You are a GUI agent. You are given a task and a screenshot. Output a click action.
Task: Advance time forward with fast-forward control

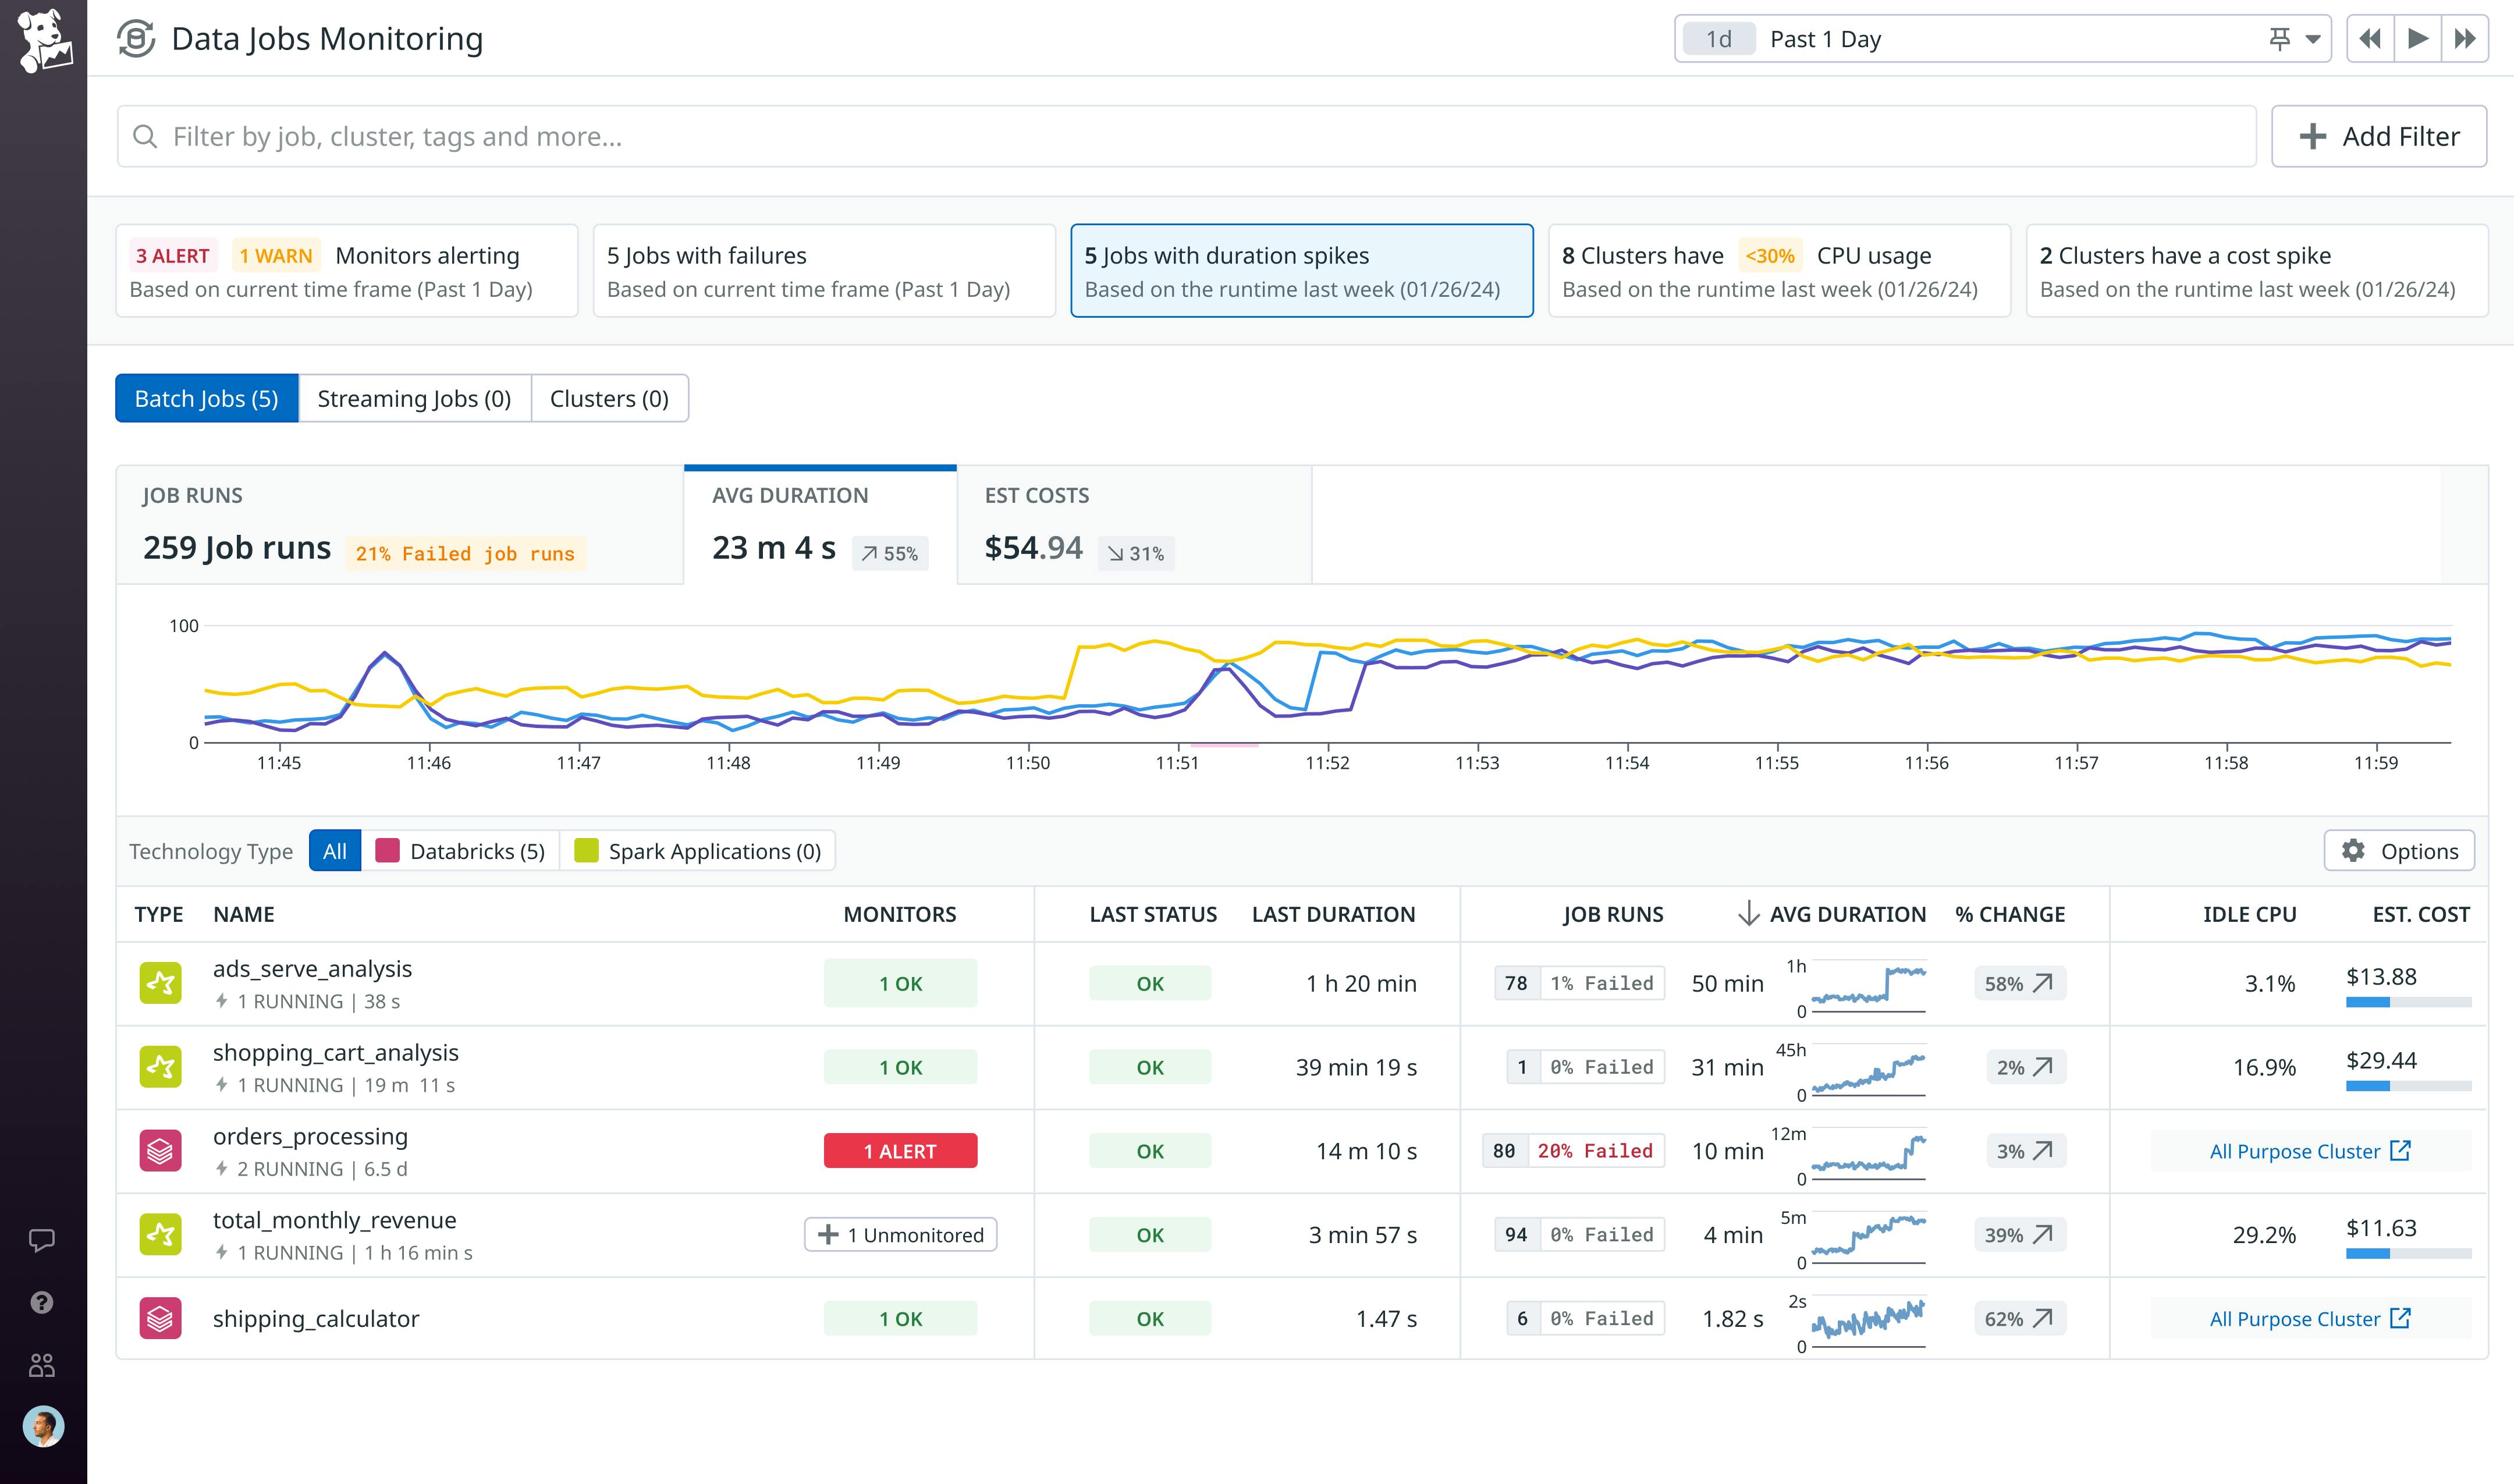pos(2466,38)
